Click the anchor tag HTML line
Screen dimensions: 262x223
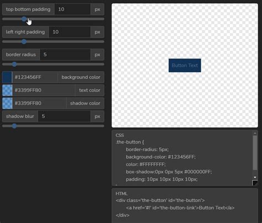(x=180, y=208)
